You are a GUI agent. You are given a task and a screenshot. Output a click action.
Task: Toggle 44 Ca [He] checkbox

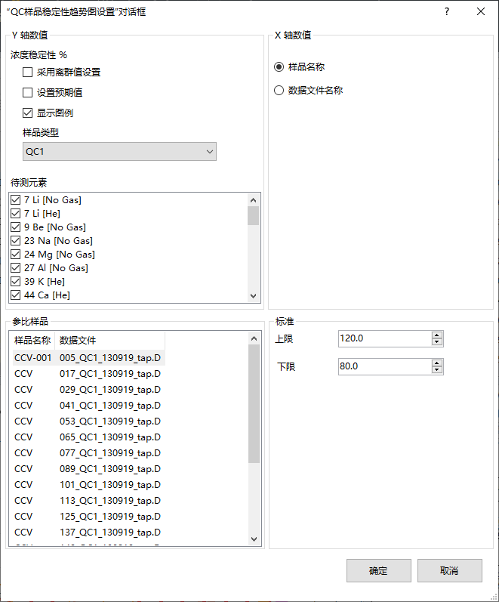click(x=15, y=295)
